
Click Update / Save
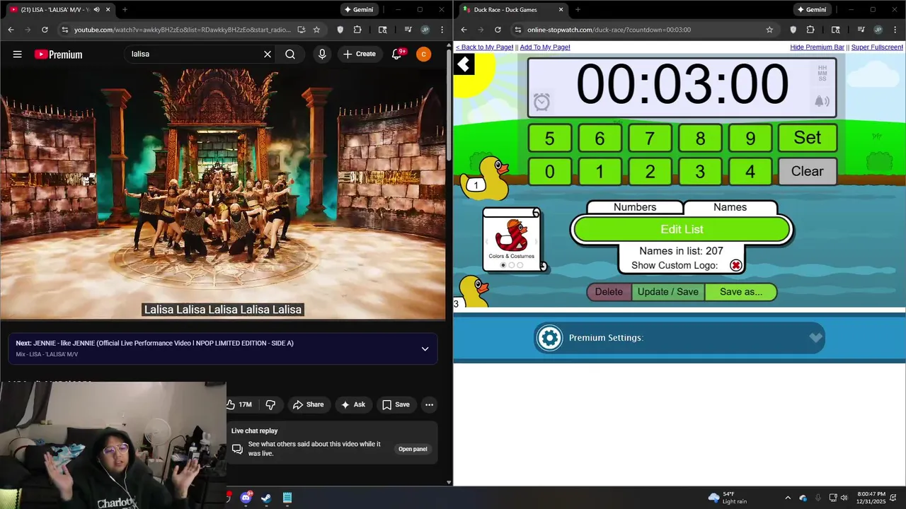pos(667,292)
